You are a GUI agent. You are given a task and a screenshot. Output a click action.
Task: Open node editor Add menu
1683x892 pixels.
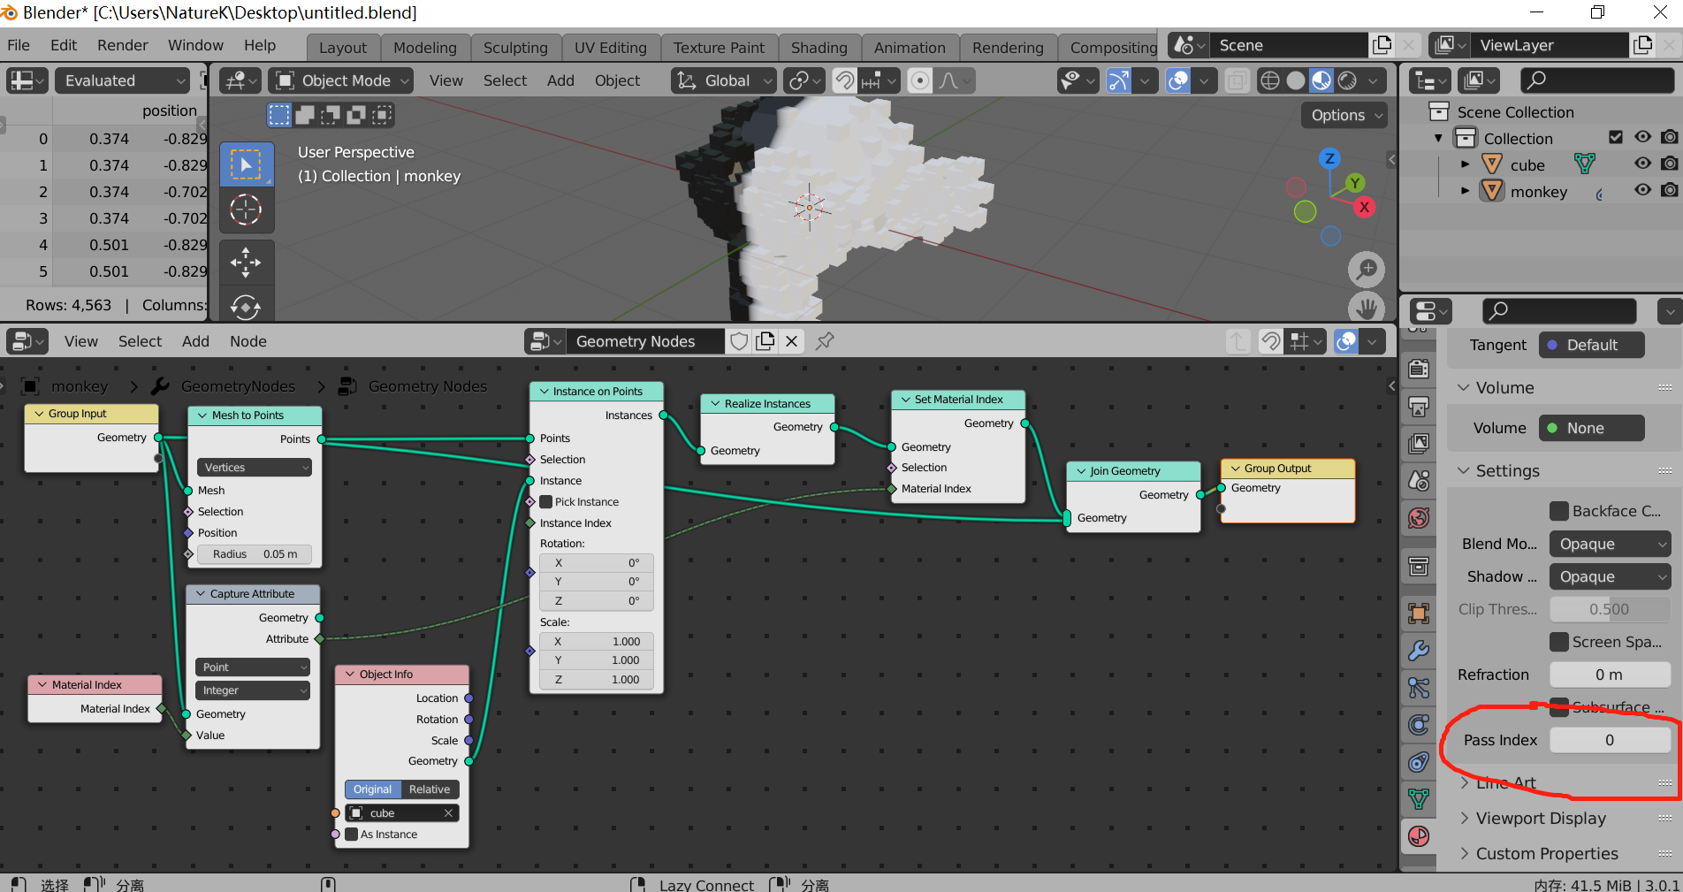pos(195,341)
